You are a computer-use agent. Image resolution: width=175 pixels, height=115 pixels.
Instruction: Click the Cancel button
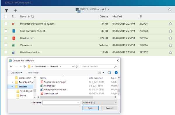109,108
